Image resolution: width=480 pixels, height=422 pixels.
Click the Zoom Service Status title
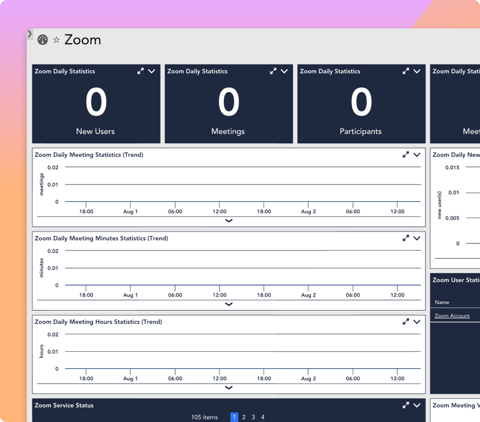64,405
